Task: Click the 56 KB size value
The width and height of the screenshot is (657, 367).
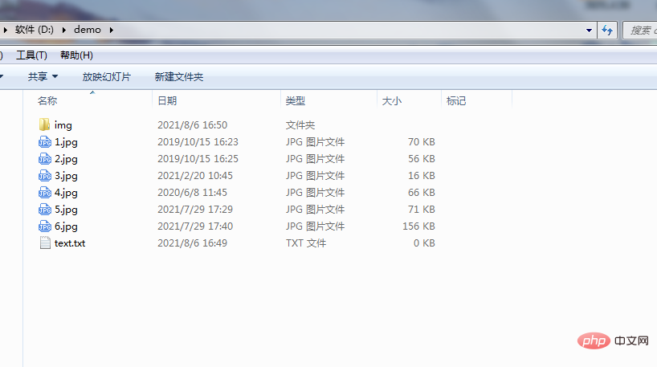Action: click(422, 159)
